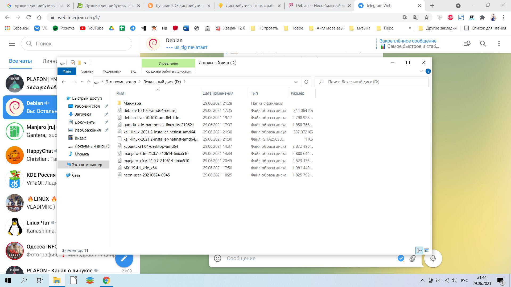Sort by the Имя column header
The height and width of the screenshot is (287, 511).
pyautogui.click(x=158, y=93)
